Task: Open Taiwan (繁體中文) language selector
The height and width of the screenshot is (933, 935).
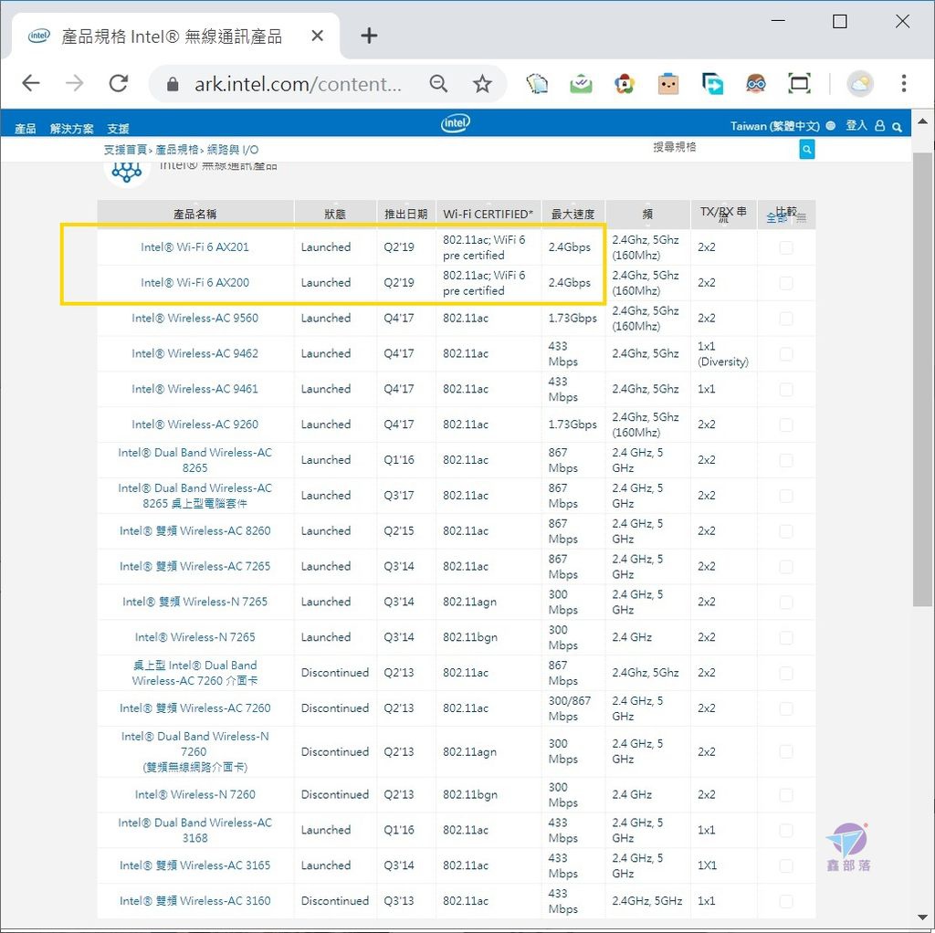Action: 774,126
